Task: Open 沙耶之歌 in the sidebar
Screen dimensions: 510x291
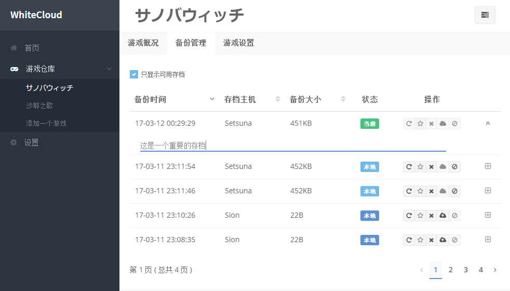Action: (x=39, y=105)
